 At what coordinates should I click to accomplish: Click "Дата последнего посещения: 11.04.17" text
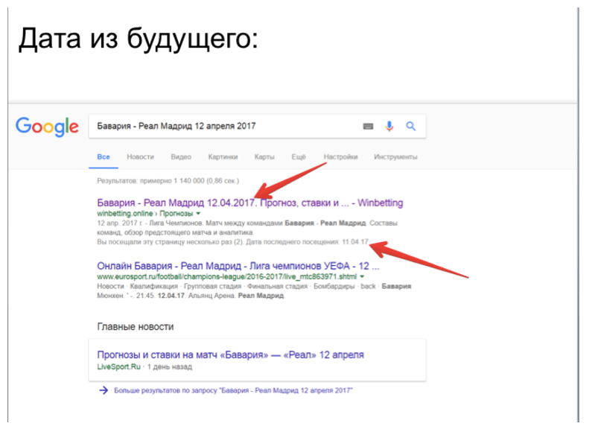pyautogui.click(x=308, y=242)
